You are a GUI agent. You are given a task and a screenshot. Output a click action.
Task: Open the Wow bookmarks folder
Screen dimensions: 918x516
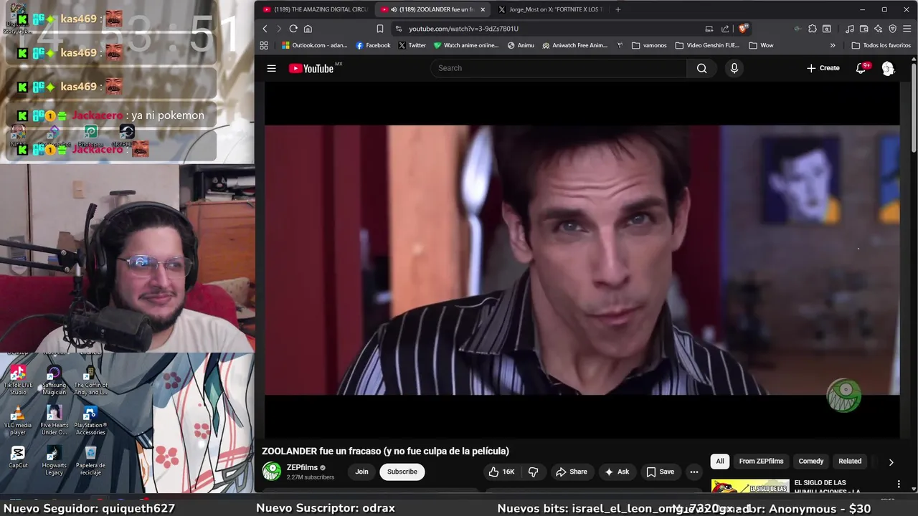(761, 45)
